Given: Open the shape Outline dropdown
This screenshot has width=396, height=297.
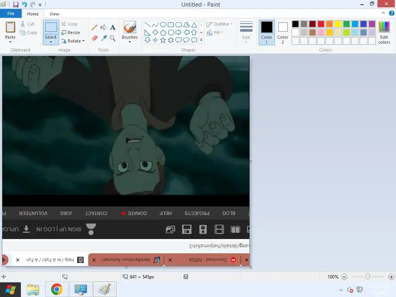Looking at the screenshot, I should (219, 24).
